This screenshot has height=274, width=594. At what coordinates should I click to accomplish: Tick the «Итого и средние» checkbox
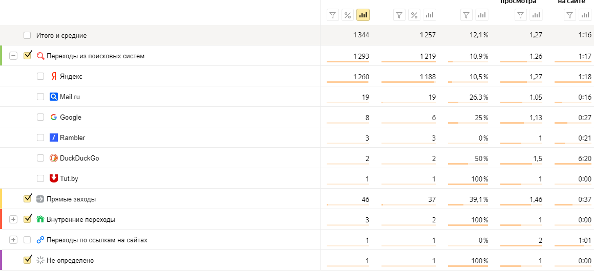point(27,36)
